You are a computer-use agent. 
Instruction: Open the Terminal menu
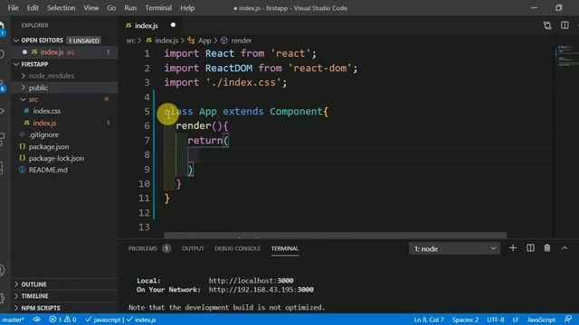pyautogui.click(x=158, y=8)
